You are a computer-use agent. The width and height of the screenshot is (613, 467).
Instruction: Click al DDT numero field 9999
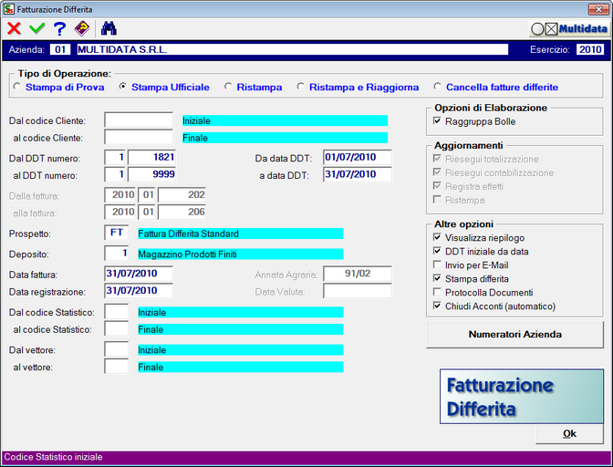151,175
